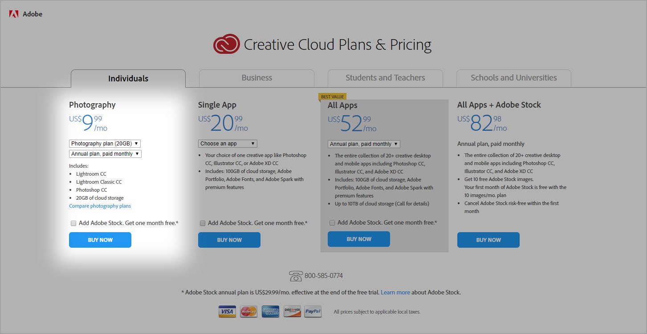Click the American Express card icon
This screenshot has width=647, height=334.
[x=270, y=311]
